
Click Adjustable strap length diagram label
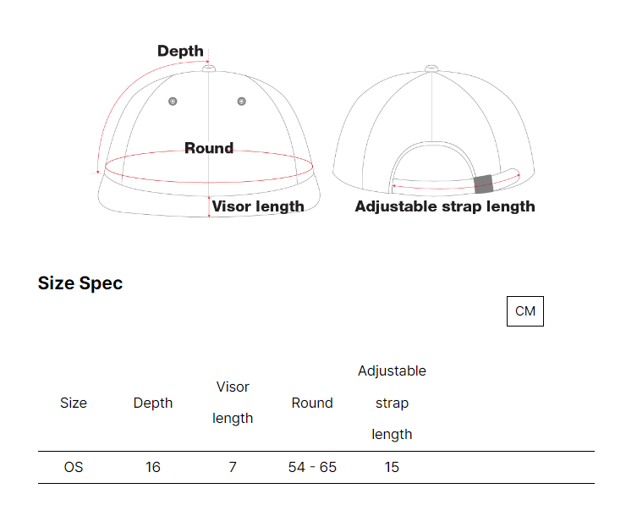(x=445, y=206)
